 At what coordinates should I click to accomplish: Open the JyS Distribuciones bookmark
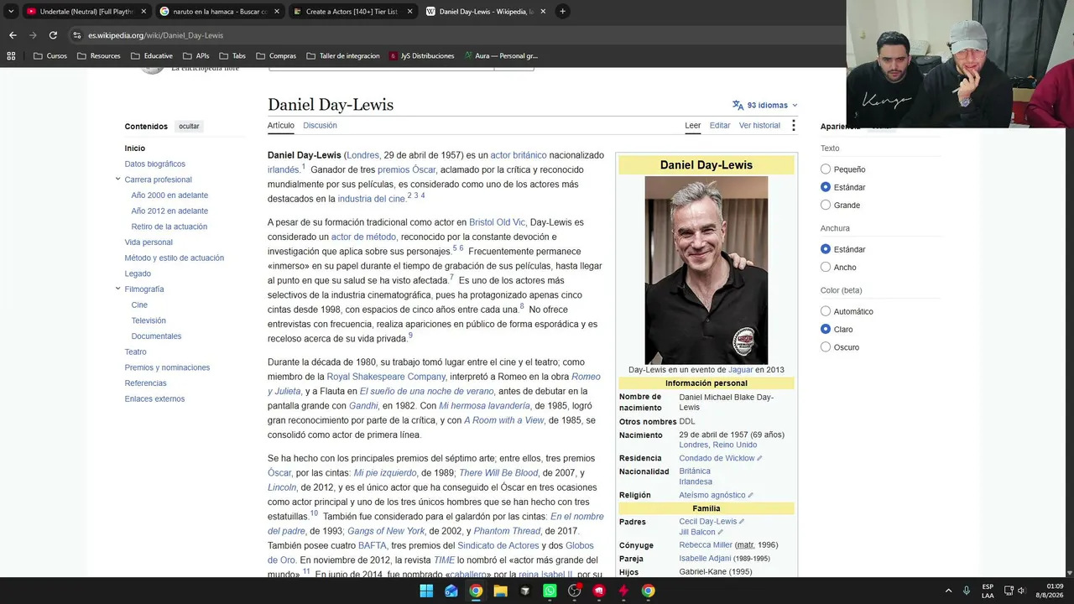pyautogui.click(x=421, y=56)
